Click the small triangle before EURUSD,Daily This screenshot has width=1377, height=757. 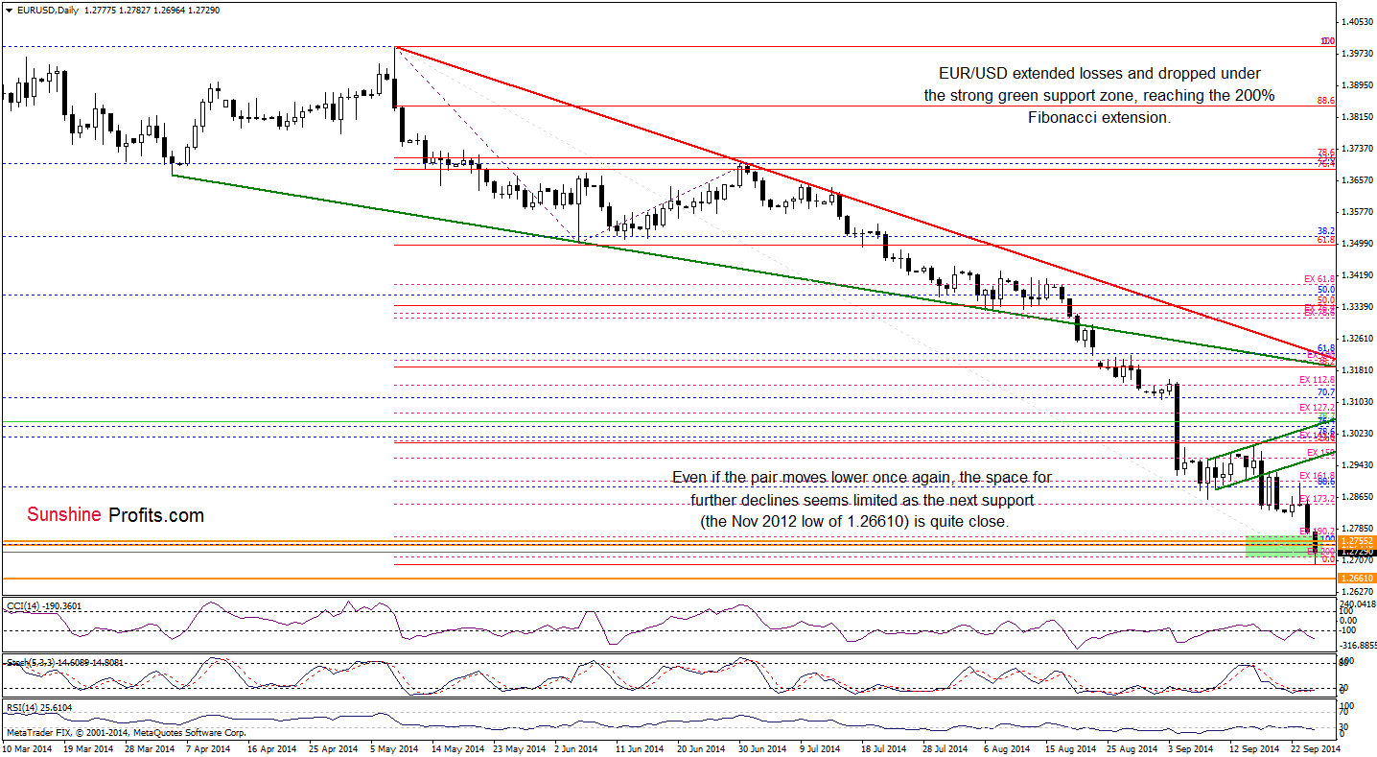[x=8, y=10]
